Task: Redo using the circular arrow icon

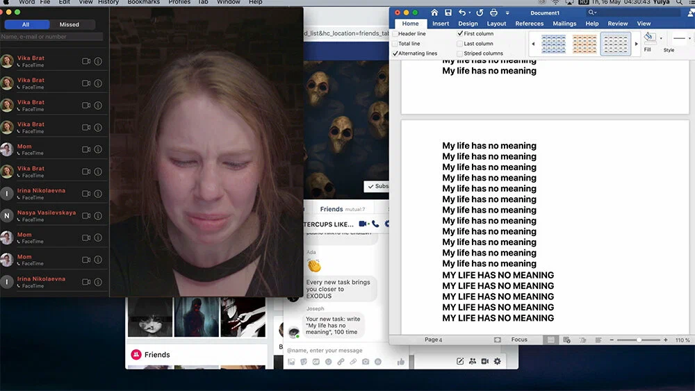Action: point(479,13)
